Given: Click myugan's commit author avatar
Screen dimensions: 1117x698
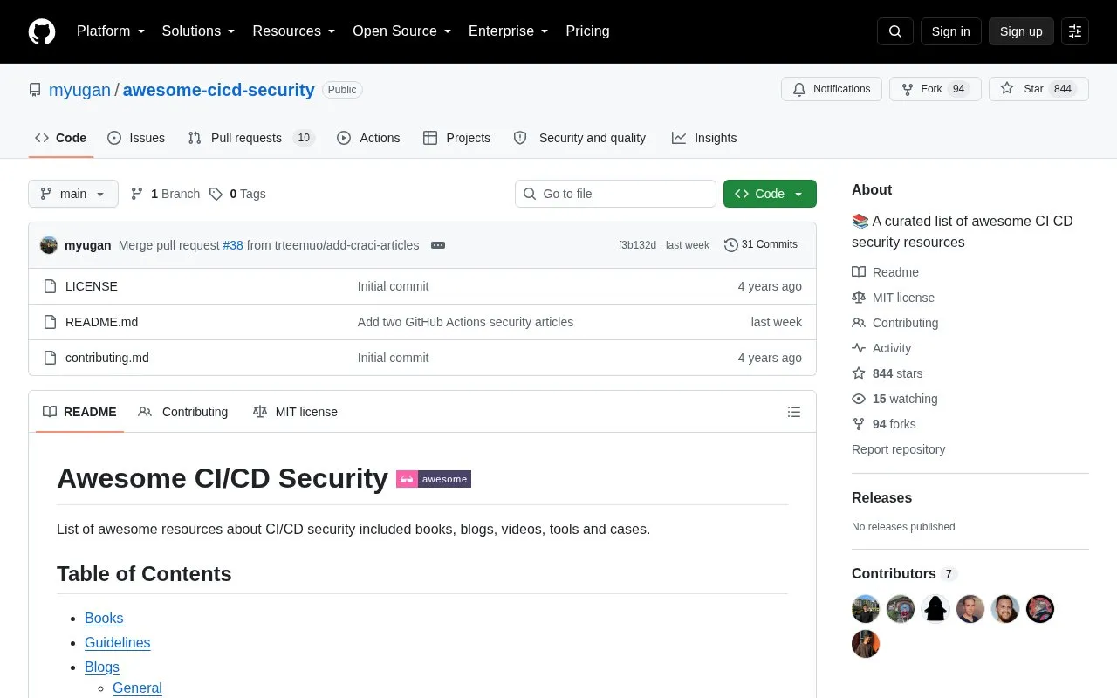Looking at the screenshot, I should coord(49,245).
